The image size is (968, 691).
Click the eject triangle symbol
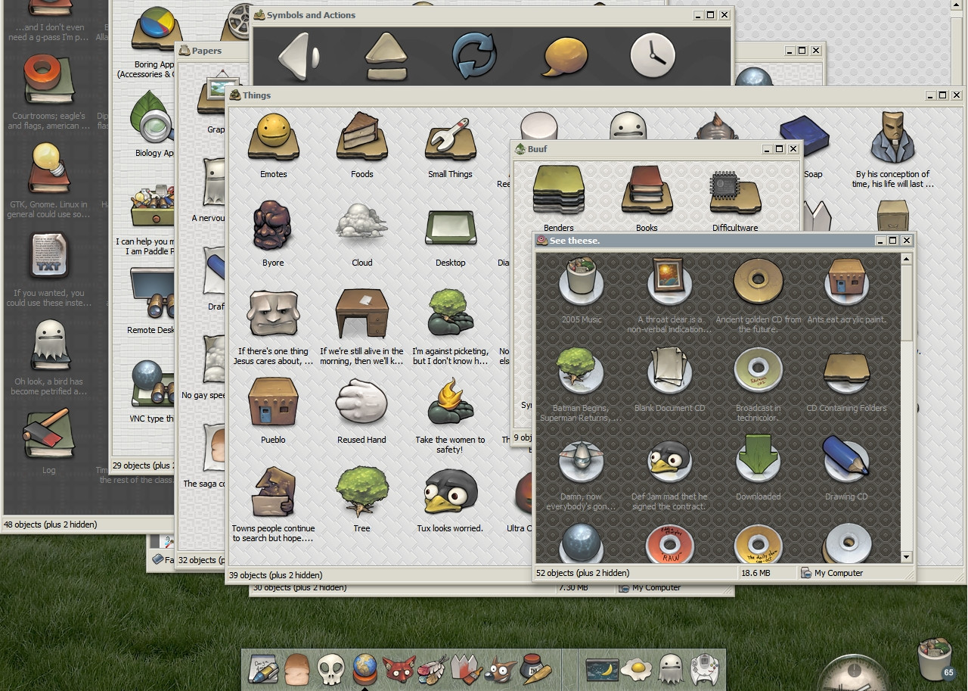[386, 56]
